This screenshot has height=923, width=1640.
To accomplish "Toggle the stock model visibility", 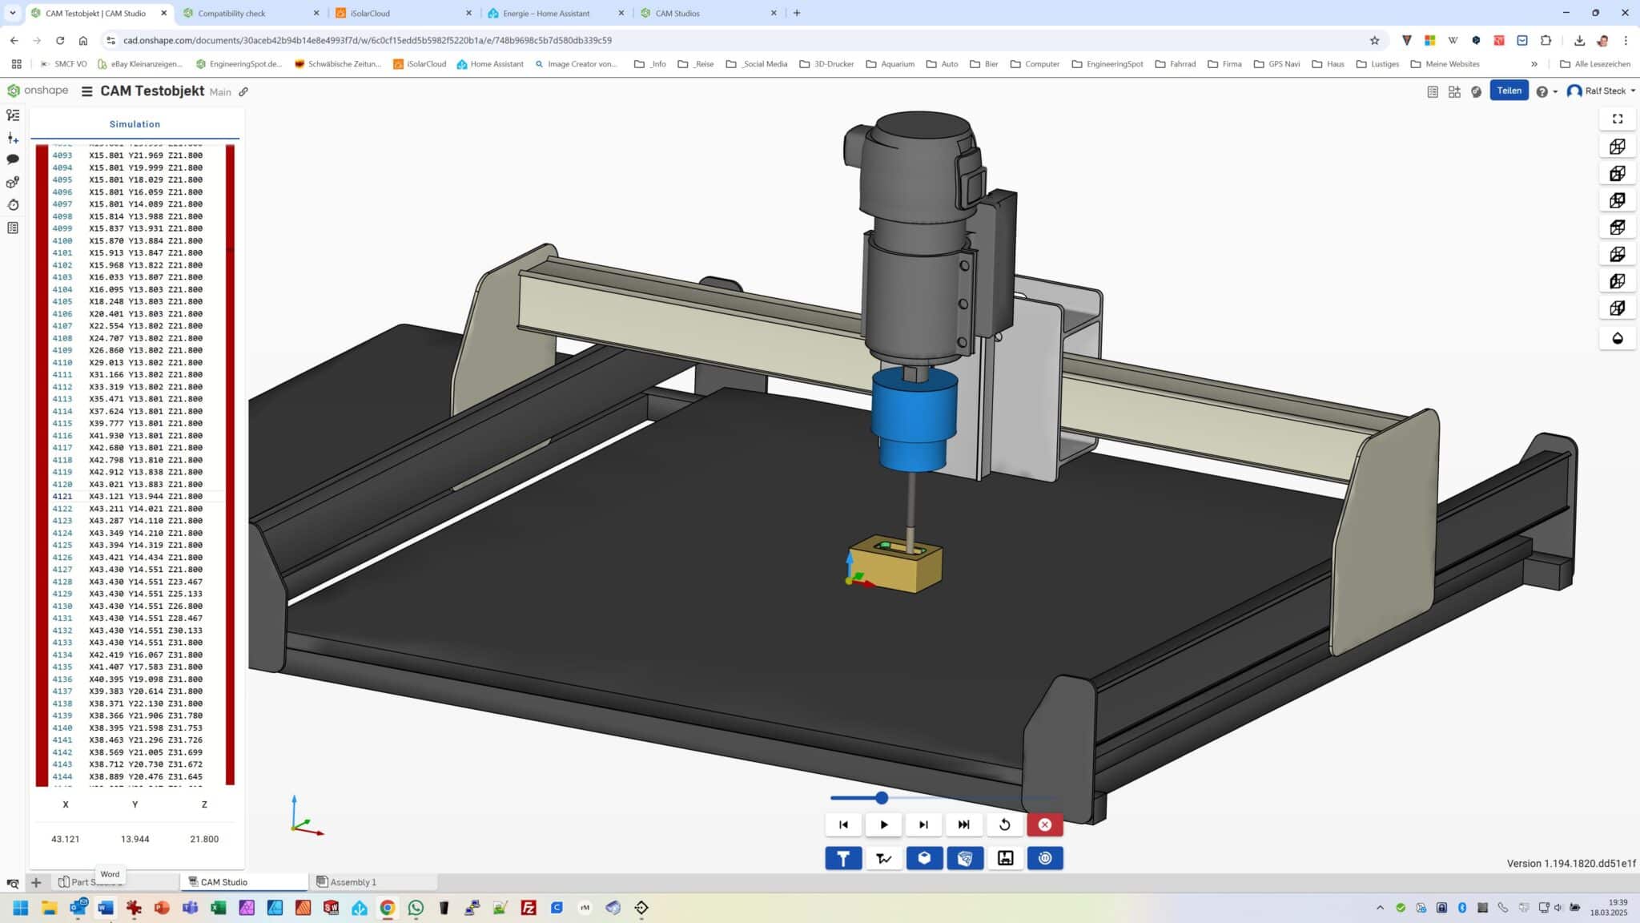I will click(924, 857).
